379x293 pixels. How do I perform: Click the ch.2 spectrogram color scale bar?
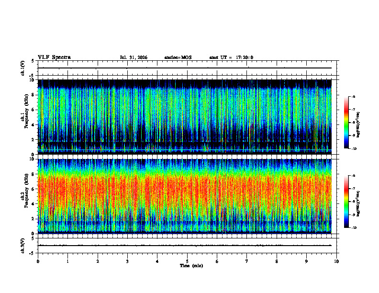[346, 202]
